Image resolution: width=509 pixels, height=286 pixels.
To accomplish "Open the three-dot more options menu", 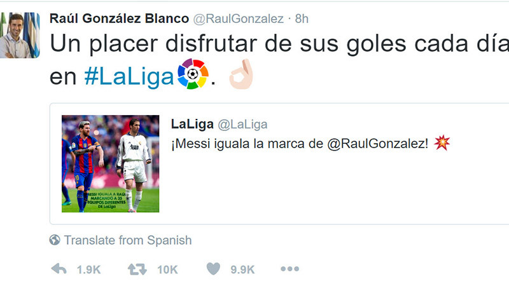I will click(x=289, y=269).
